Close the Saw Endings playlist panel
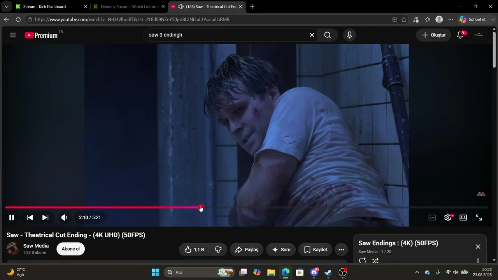The height and width of the screenshot is (280, 498). 478,247
